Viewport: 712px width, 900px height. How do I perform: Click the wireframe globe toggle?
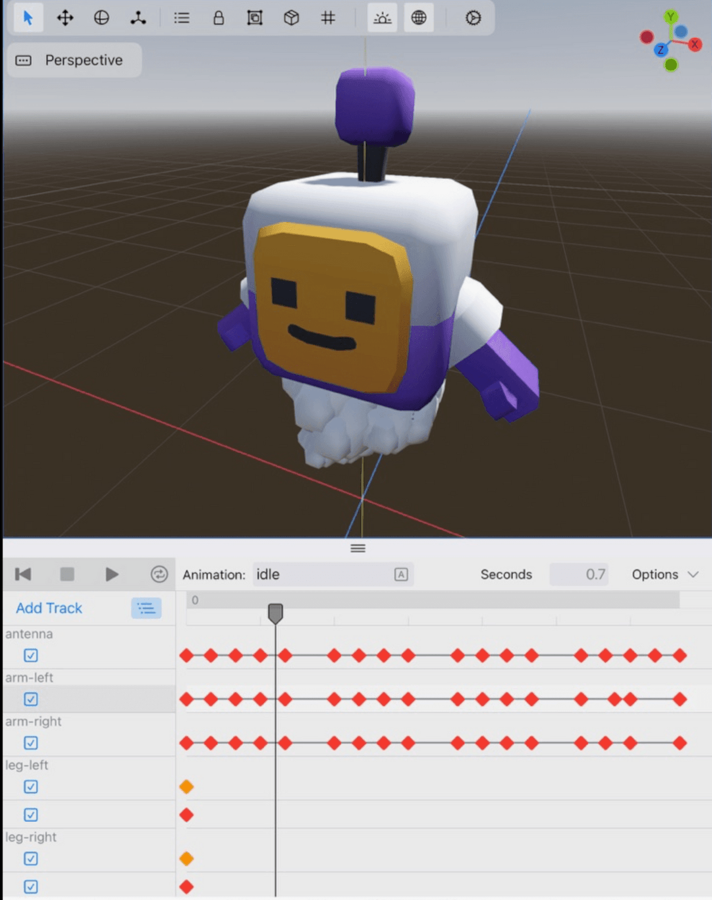click(x=419, y=18)
